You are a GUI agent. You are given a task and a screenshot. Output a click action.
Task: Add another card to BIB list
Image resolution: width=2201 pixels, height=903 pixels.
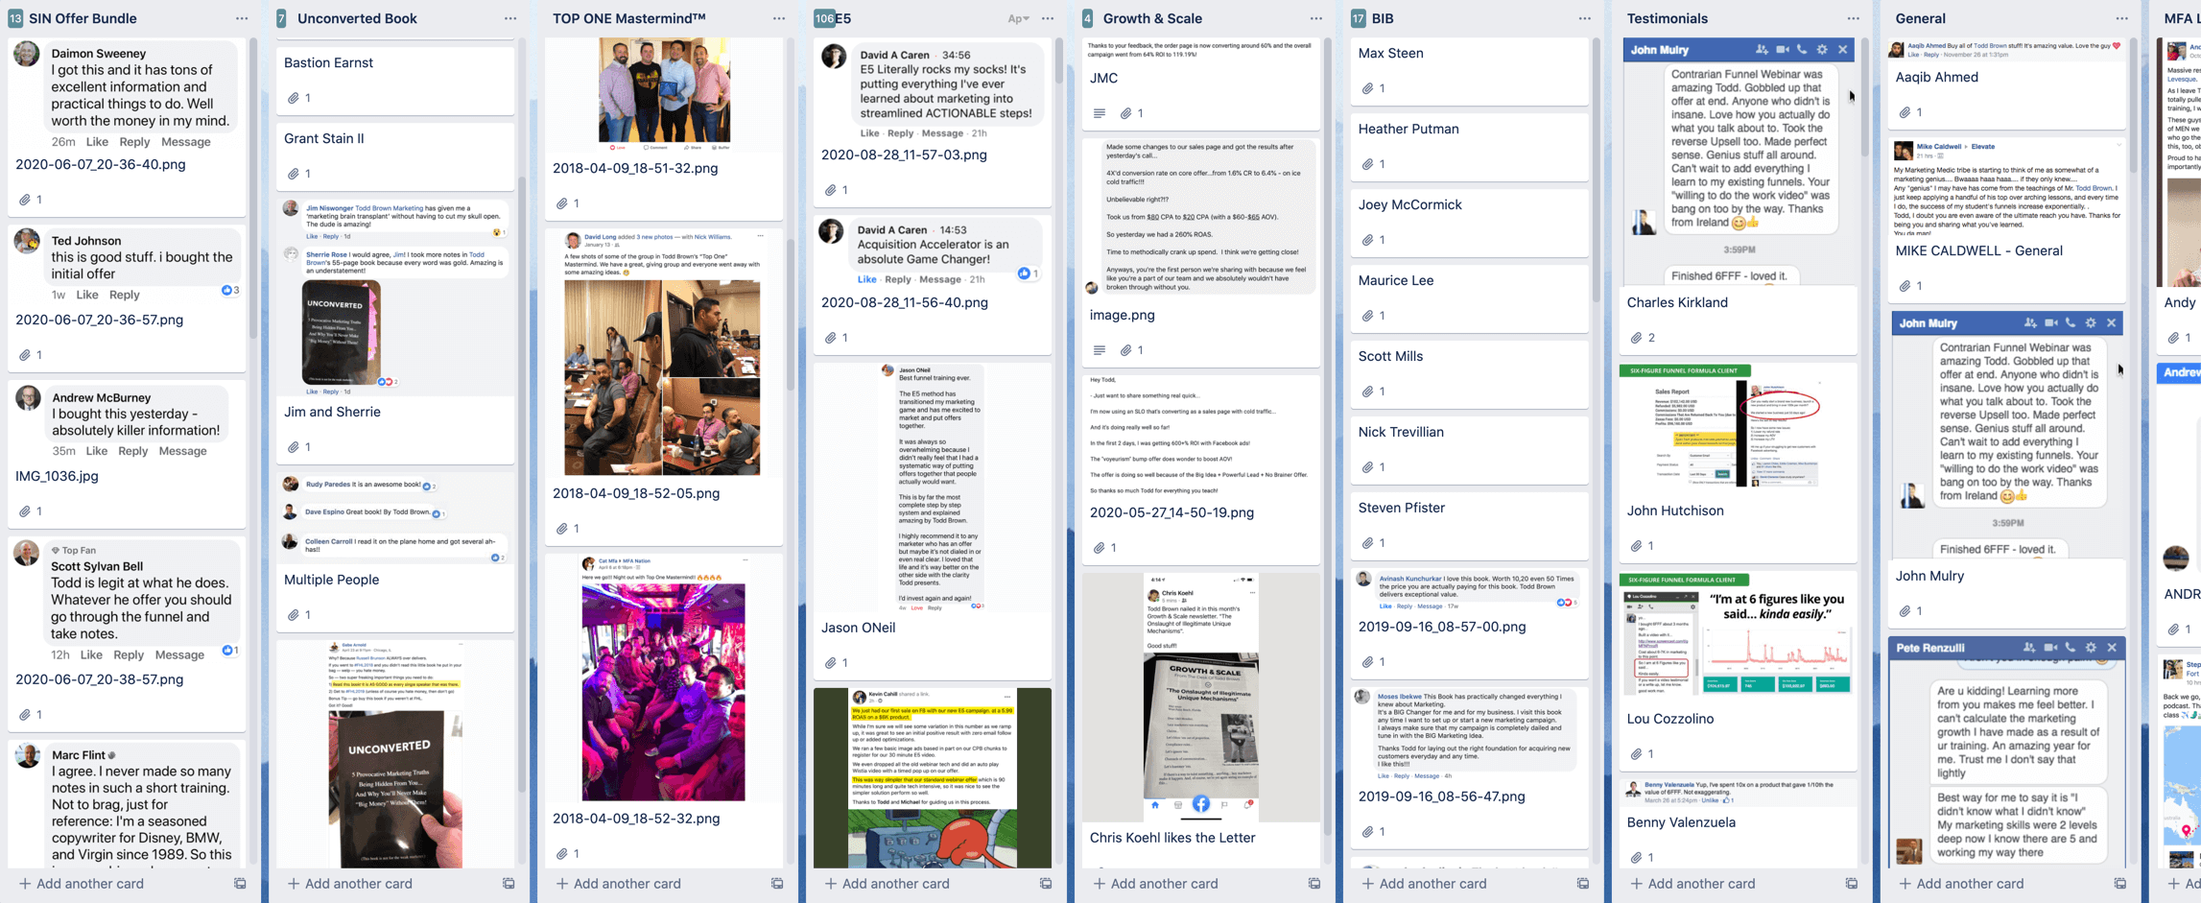(1425, 884)
